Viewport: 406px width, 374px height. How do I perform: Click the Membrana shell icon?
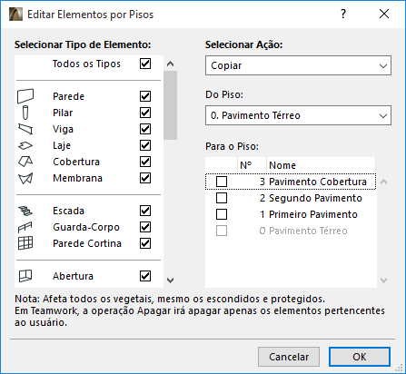25,178
